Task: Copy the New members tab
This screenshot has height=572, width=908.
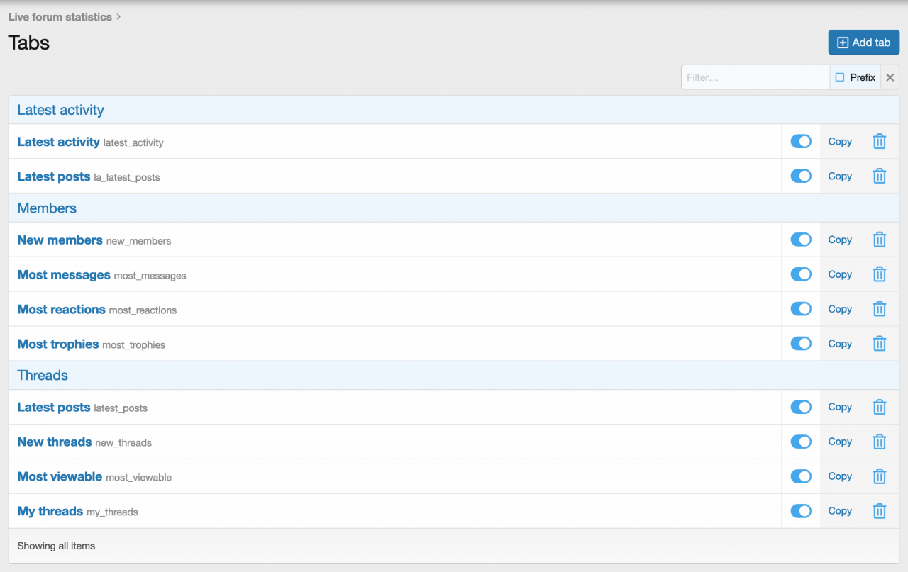Action: [840, 240]
